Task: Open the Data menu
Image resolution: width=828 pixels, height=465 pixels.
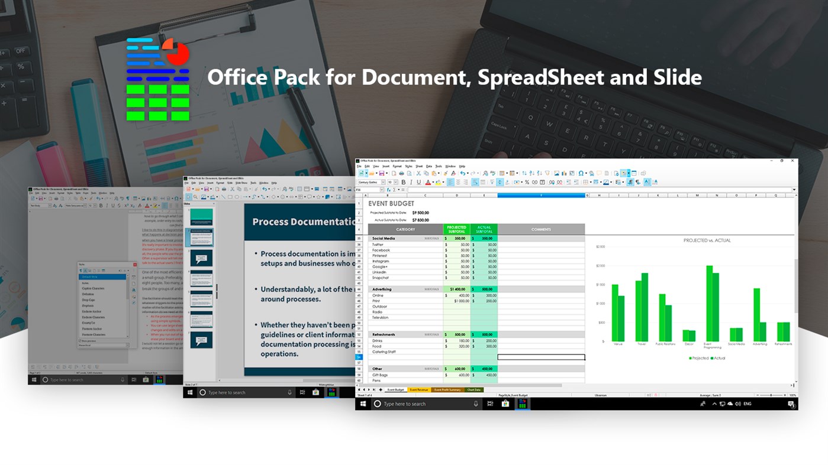Action: click(x=429, y=167)
